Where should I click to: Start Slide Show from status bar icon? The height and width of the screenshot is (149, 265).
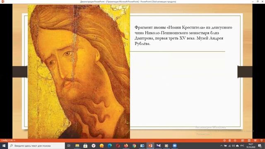point(261,140)
